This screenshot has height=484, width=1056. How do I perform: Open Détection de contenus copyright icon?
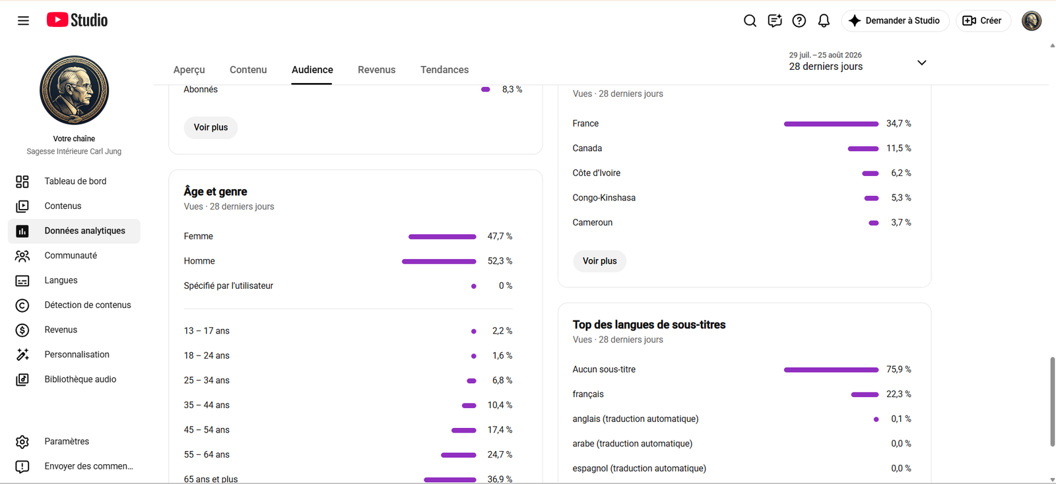coord(22,305)
